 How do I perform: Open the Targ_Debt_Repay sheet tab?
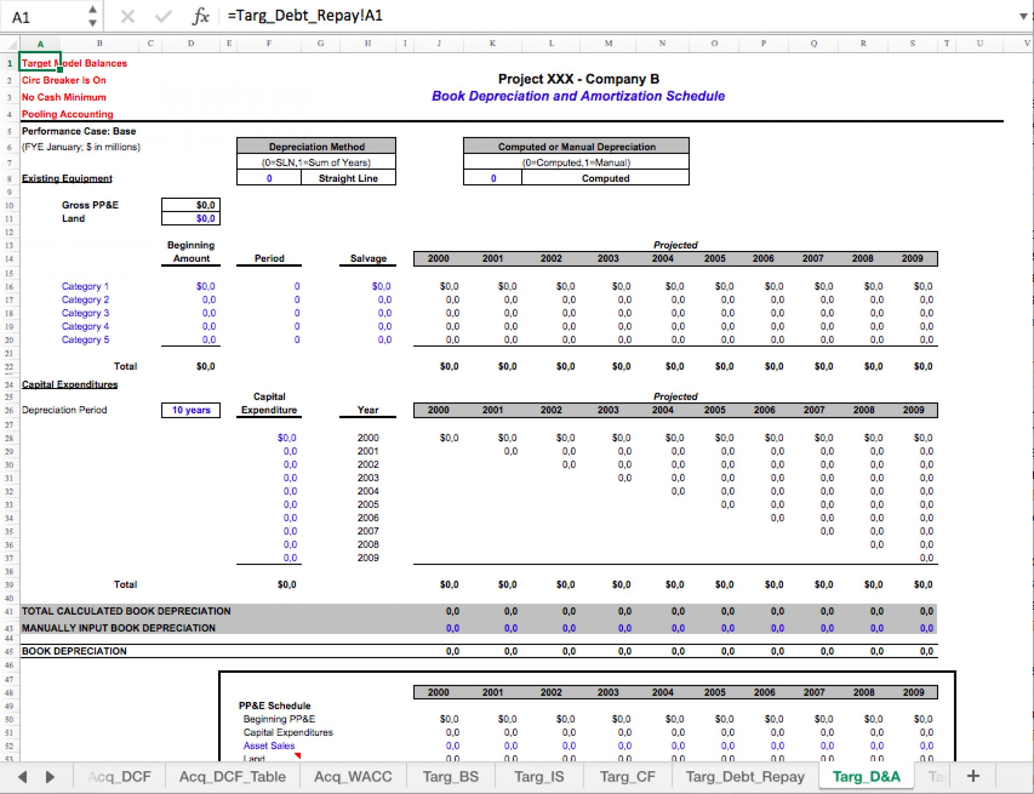tap(745, 777)
